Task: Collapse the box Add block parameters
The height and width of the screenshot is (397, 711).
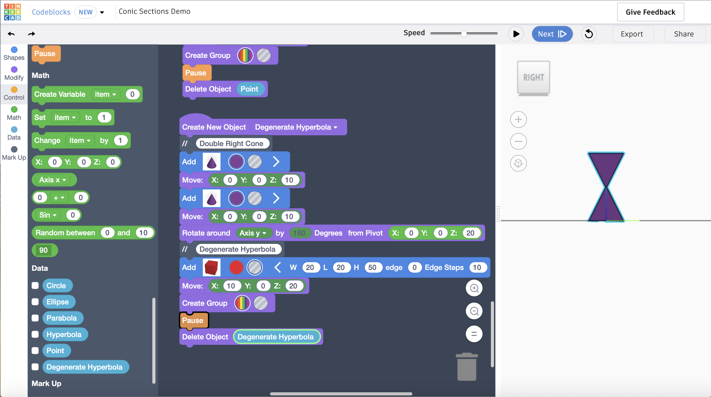Action: tap(278, 267)
